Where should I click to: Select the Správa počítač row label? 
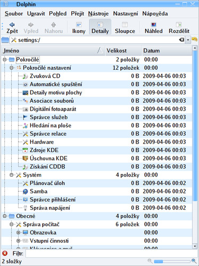coord(41,225)
